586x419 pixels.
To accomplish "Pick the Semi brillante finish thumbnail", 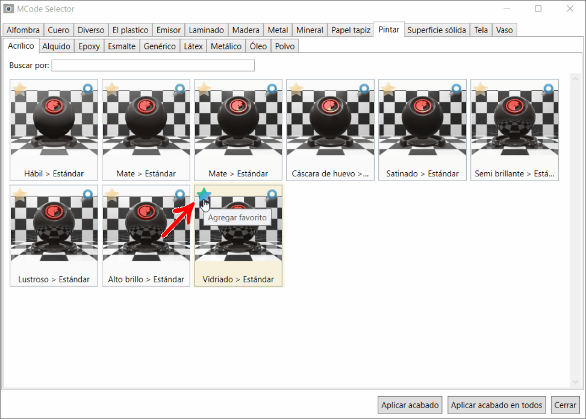I will coord(514,123).
